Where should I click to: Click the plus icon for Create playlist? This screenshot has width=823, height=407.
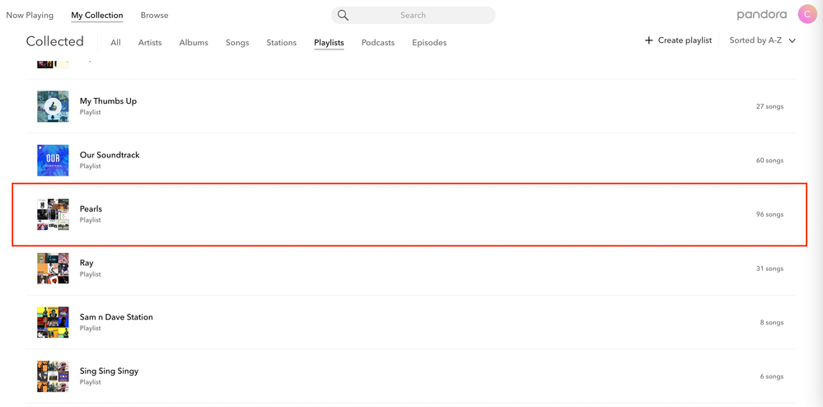pyautogui.click(x=649, y=40)
